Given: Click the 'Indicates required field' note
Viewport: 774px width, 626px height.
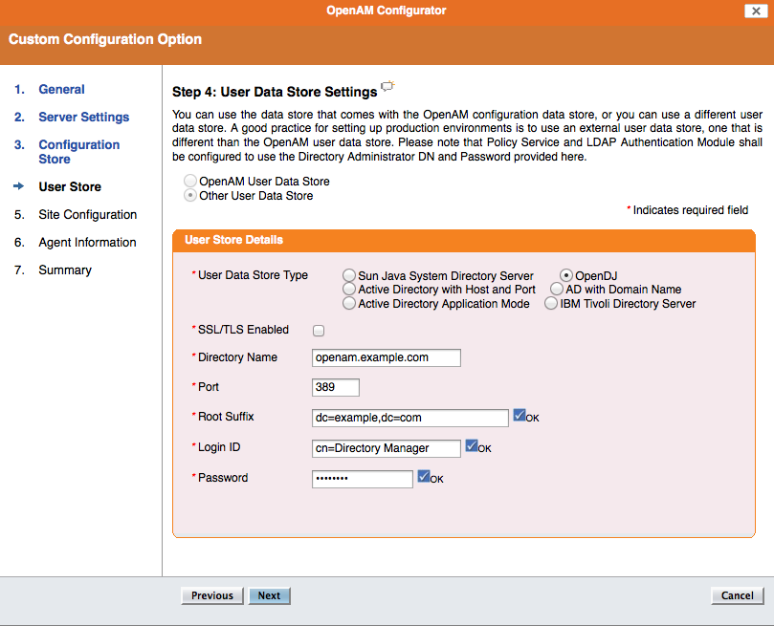Looking at the screenshot, I should pos(691,210).
